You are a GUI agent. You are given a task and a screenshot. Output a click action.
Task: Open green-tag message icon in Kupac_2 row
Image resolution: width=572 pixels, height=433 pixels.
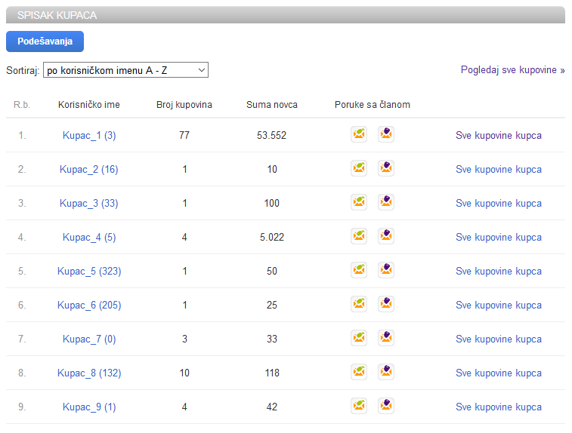tap(359, 168)
